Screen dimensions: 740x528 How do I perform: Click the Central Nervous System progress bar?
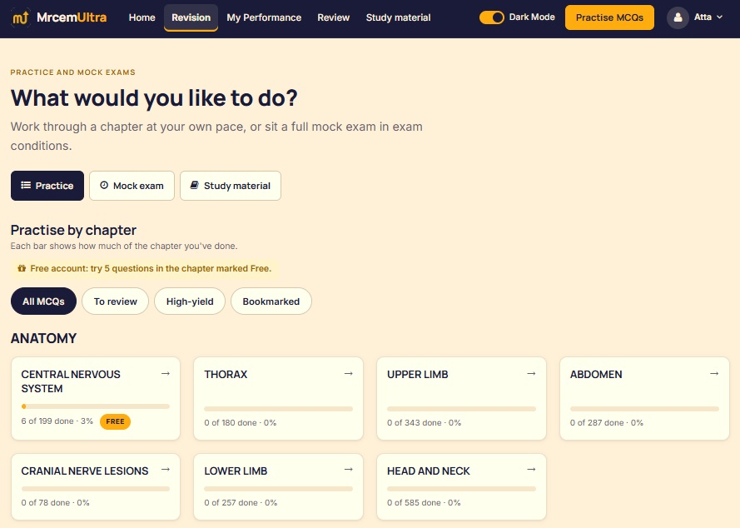pos(96,406)
